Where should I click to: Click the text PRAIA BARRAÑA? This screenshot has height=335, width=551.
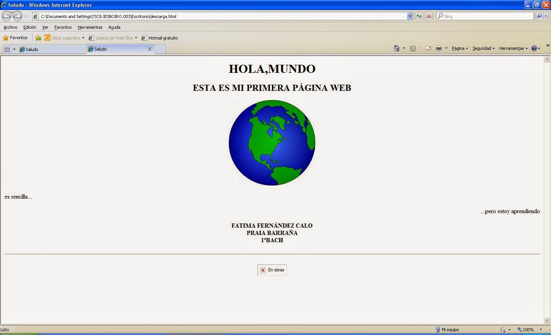[272, 233]
